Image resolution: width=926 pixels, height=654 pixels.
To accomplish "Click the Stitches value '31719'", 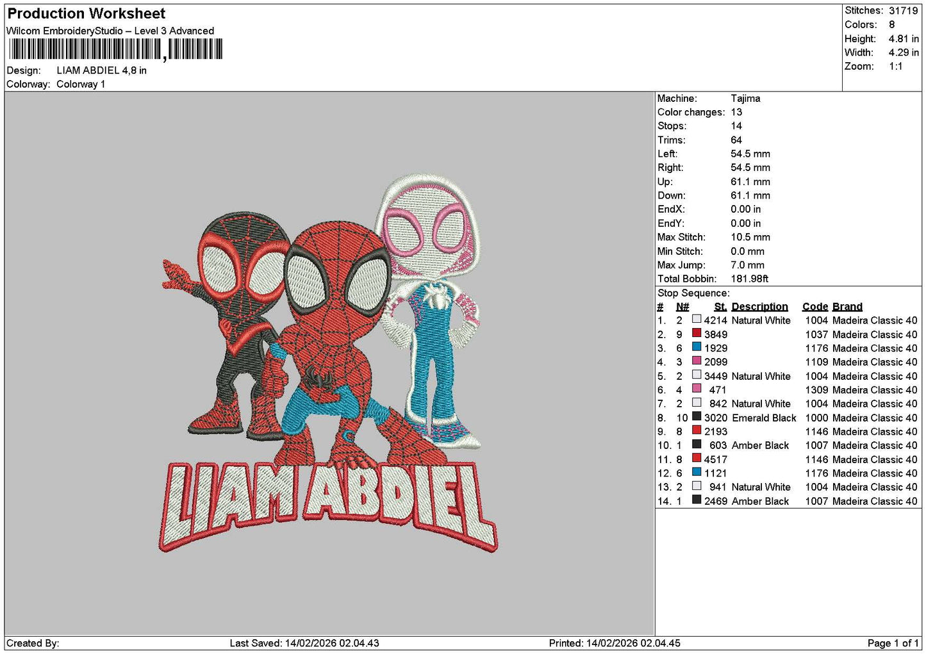I will (x=904, y=10).
